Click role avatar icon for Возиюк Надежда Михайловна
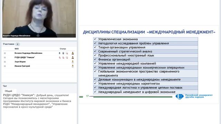Viewport: 221px width, 124px height. tap(73, 53)
